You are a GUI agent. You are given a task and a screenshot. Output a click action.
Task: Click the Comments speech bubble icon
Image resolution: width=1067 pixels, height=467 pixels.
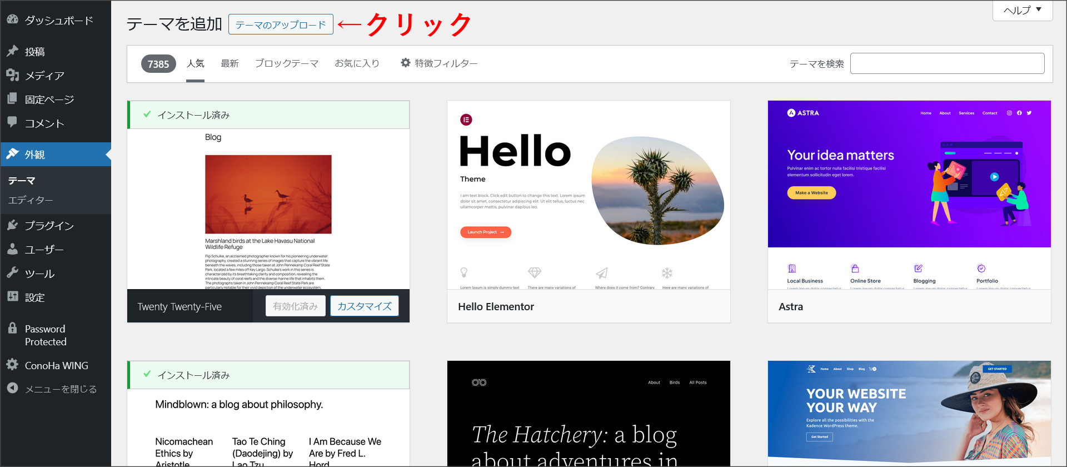click(x=12, y=122)
